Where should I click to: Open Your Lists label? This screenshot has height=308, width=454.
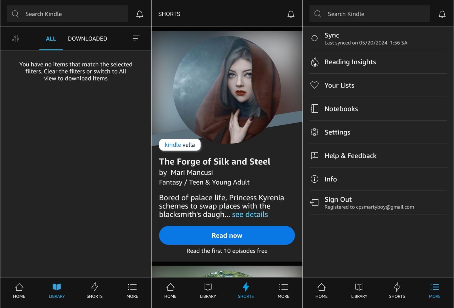click(339, 85)
